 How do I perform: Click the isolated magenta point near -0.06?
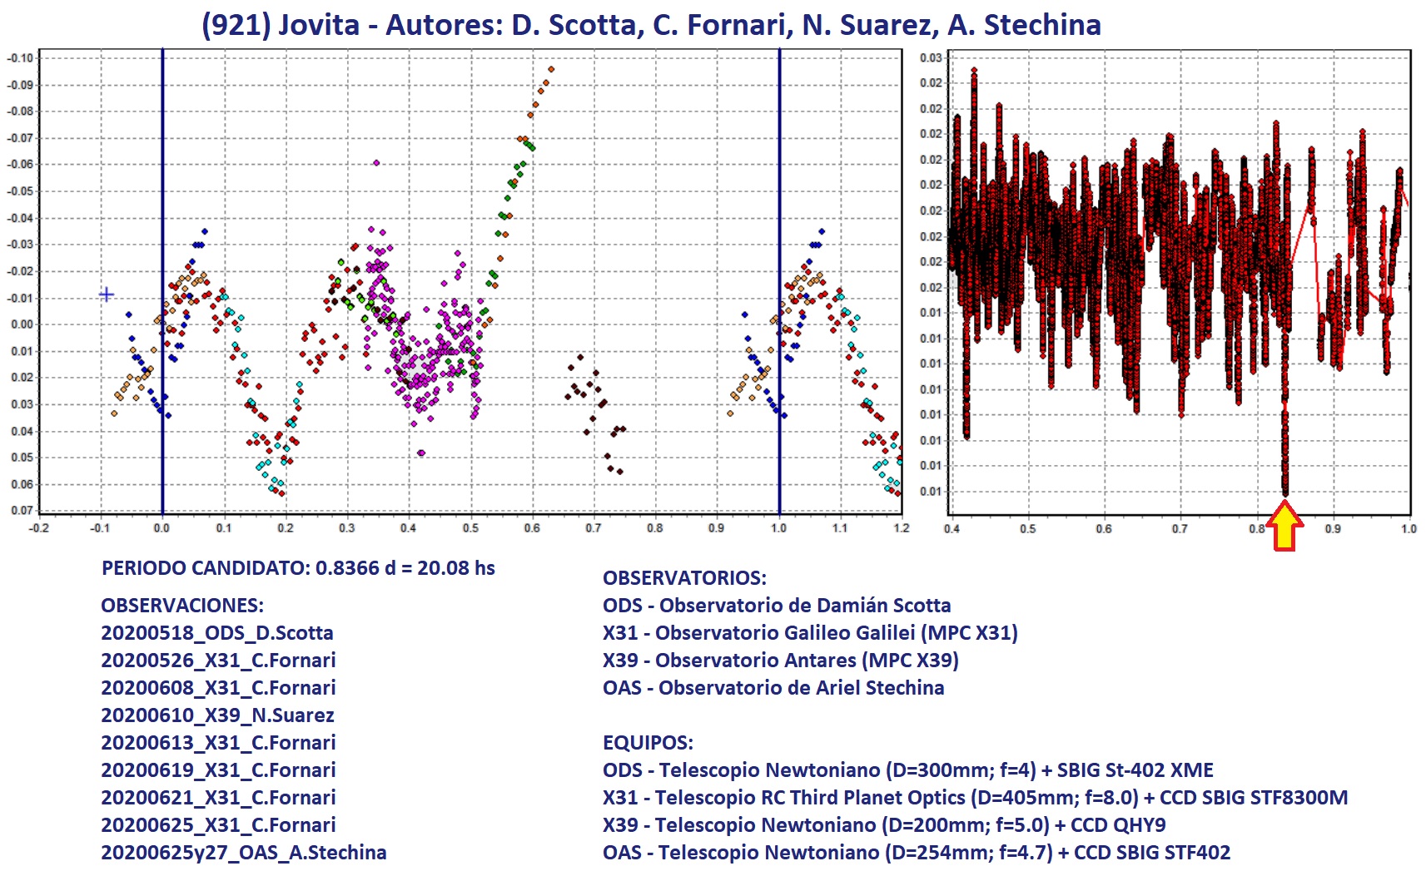click(376, 163)
